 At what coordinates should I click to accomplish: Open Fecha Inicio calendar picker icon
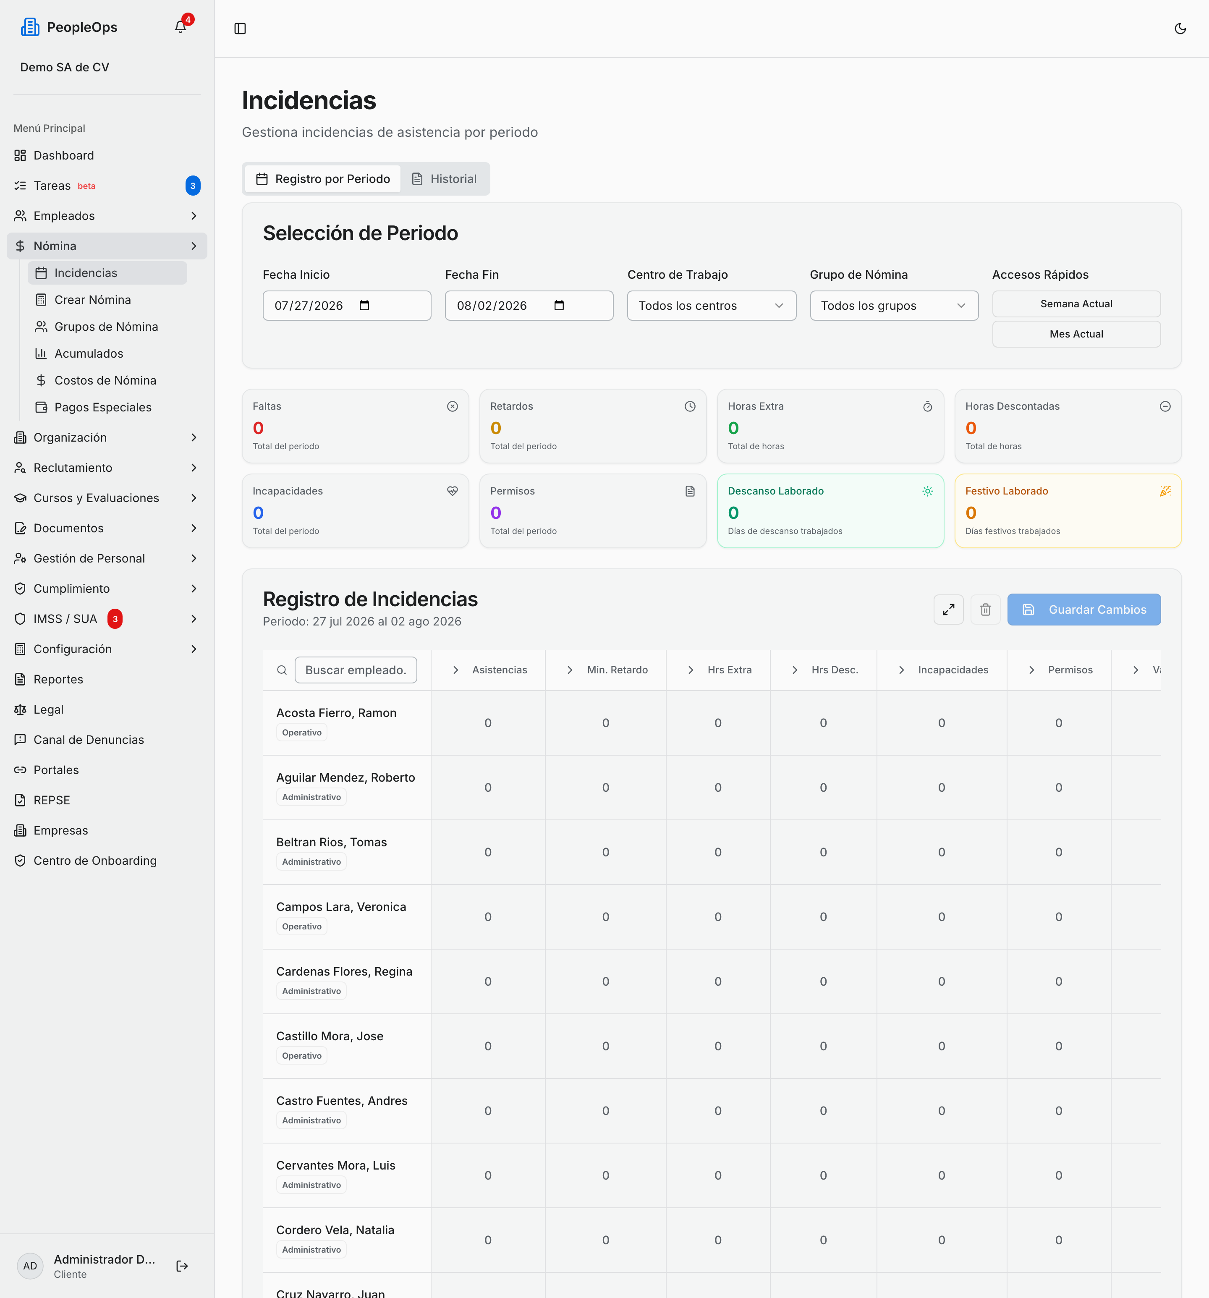(364, 306)
